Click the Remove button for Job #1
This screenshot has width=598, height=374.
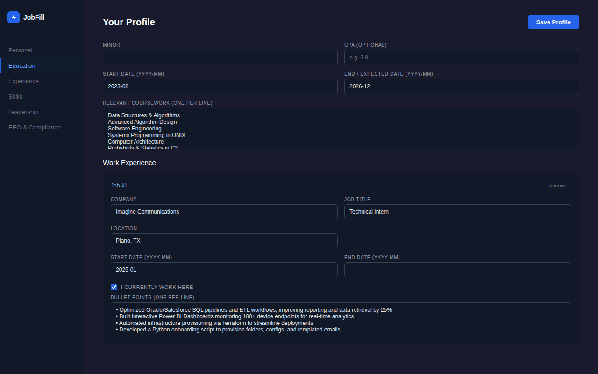tap(556, 185)
